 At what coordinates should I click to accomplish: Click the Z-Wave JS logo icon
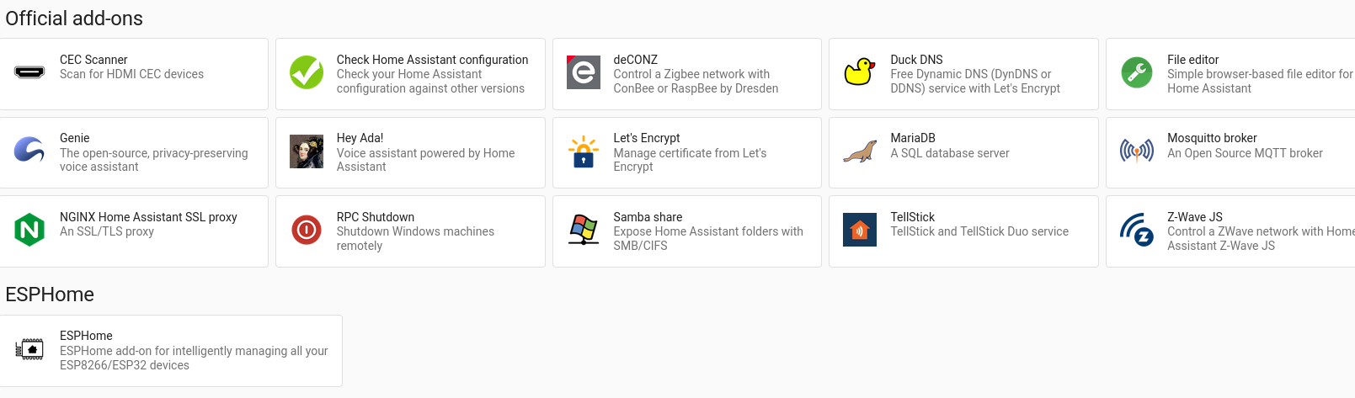tap(1137, 230)
